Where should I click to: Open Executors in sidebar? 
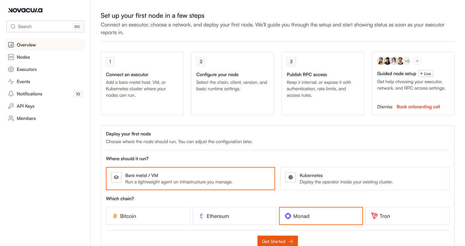click(x=45, y=70)
